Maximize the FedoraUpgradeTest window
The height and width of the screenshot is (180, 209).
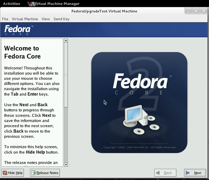pos(196,11)
